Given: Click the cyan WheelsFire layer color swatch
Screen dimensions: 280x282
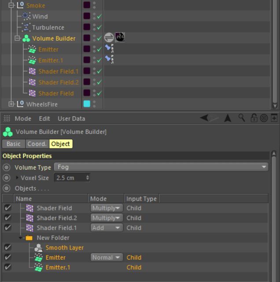Looking at the screenshot, I should 87,104.
